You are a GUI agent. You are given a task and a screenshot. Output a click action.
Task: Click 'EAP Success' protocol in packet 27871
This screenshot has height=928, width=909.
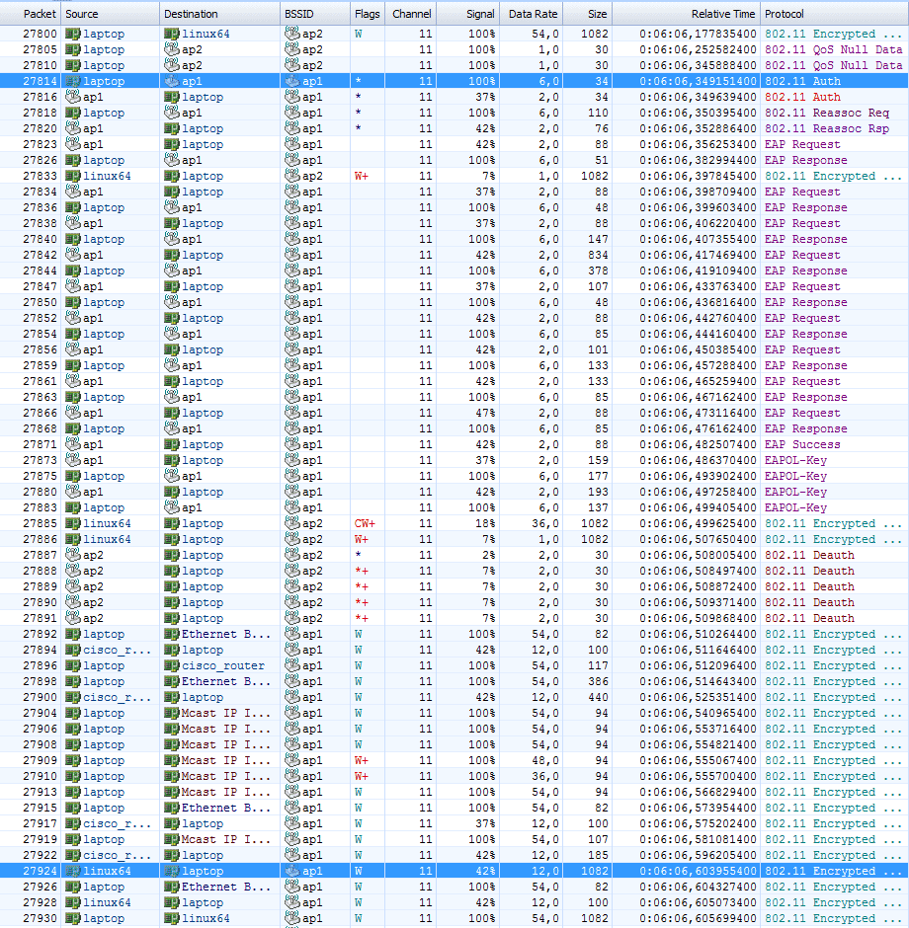click(x=802, y=444)
